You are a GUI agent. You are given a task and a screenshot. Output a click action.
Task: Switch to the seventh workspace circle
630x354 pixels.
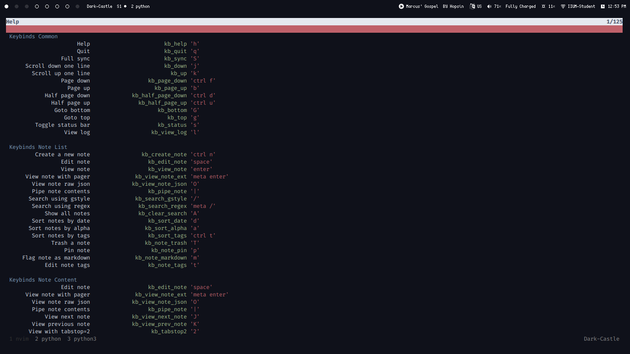click(67, 6)
